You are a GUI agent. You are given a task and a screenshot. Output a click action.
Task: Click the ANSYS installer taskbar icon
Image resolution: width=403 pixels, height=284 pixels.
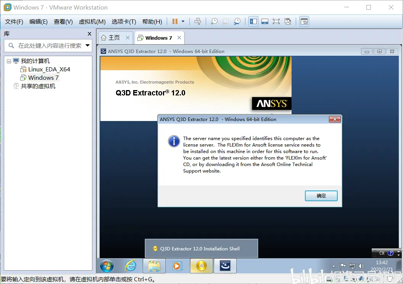(225, 266)
